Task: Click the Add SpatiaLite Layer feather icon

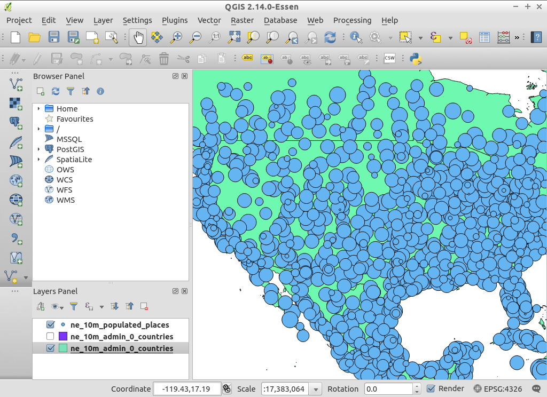Action: (15, 142)
